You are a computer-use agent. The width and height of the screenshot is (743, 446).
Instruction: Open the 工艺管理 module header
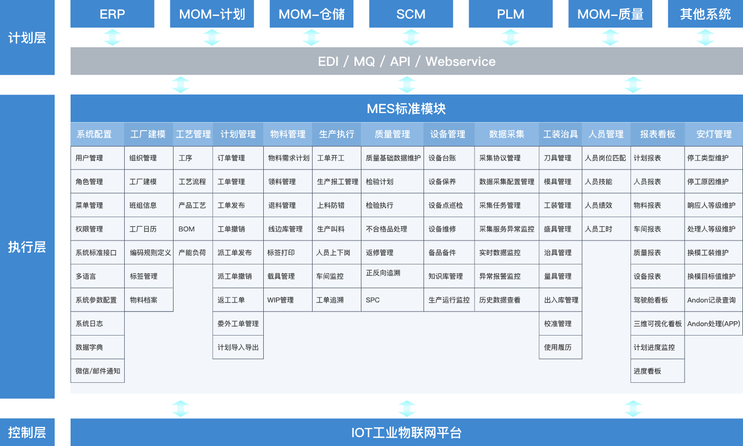coord(193,134)
